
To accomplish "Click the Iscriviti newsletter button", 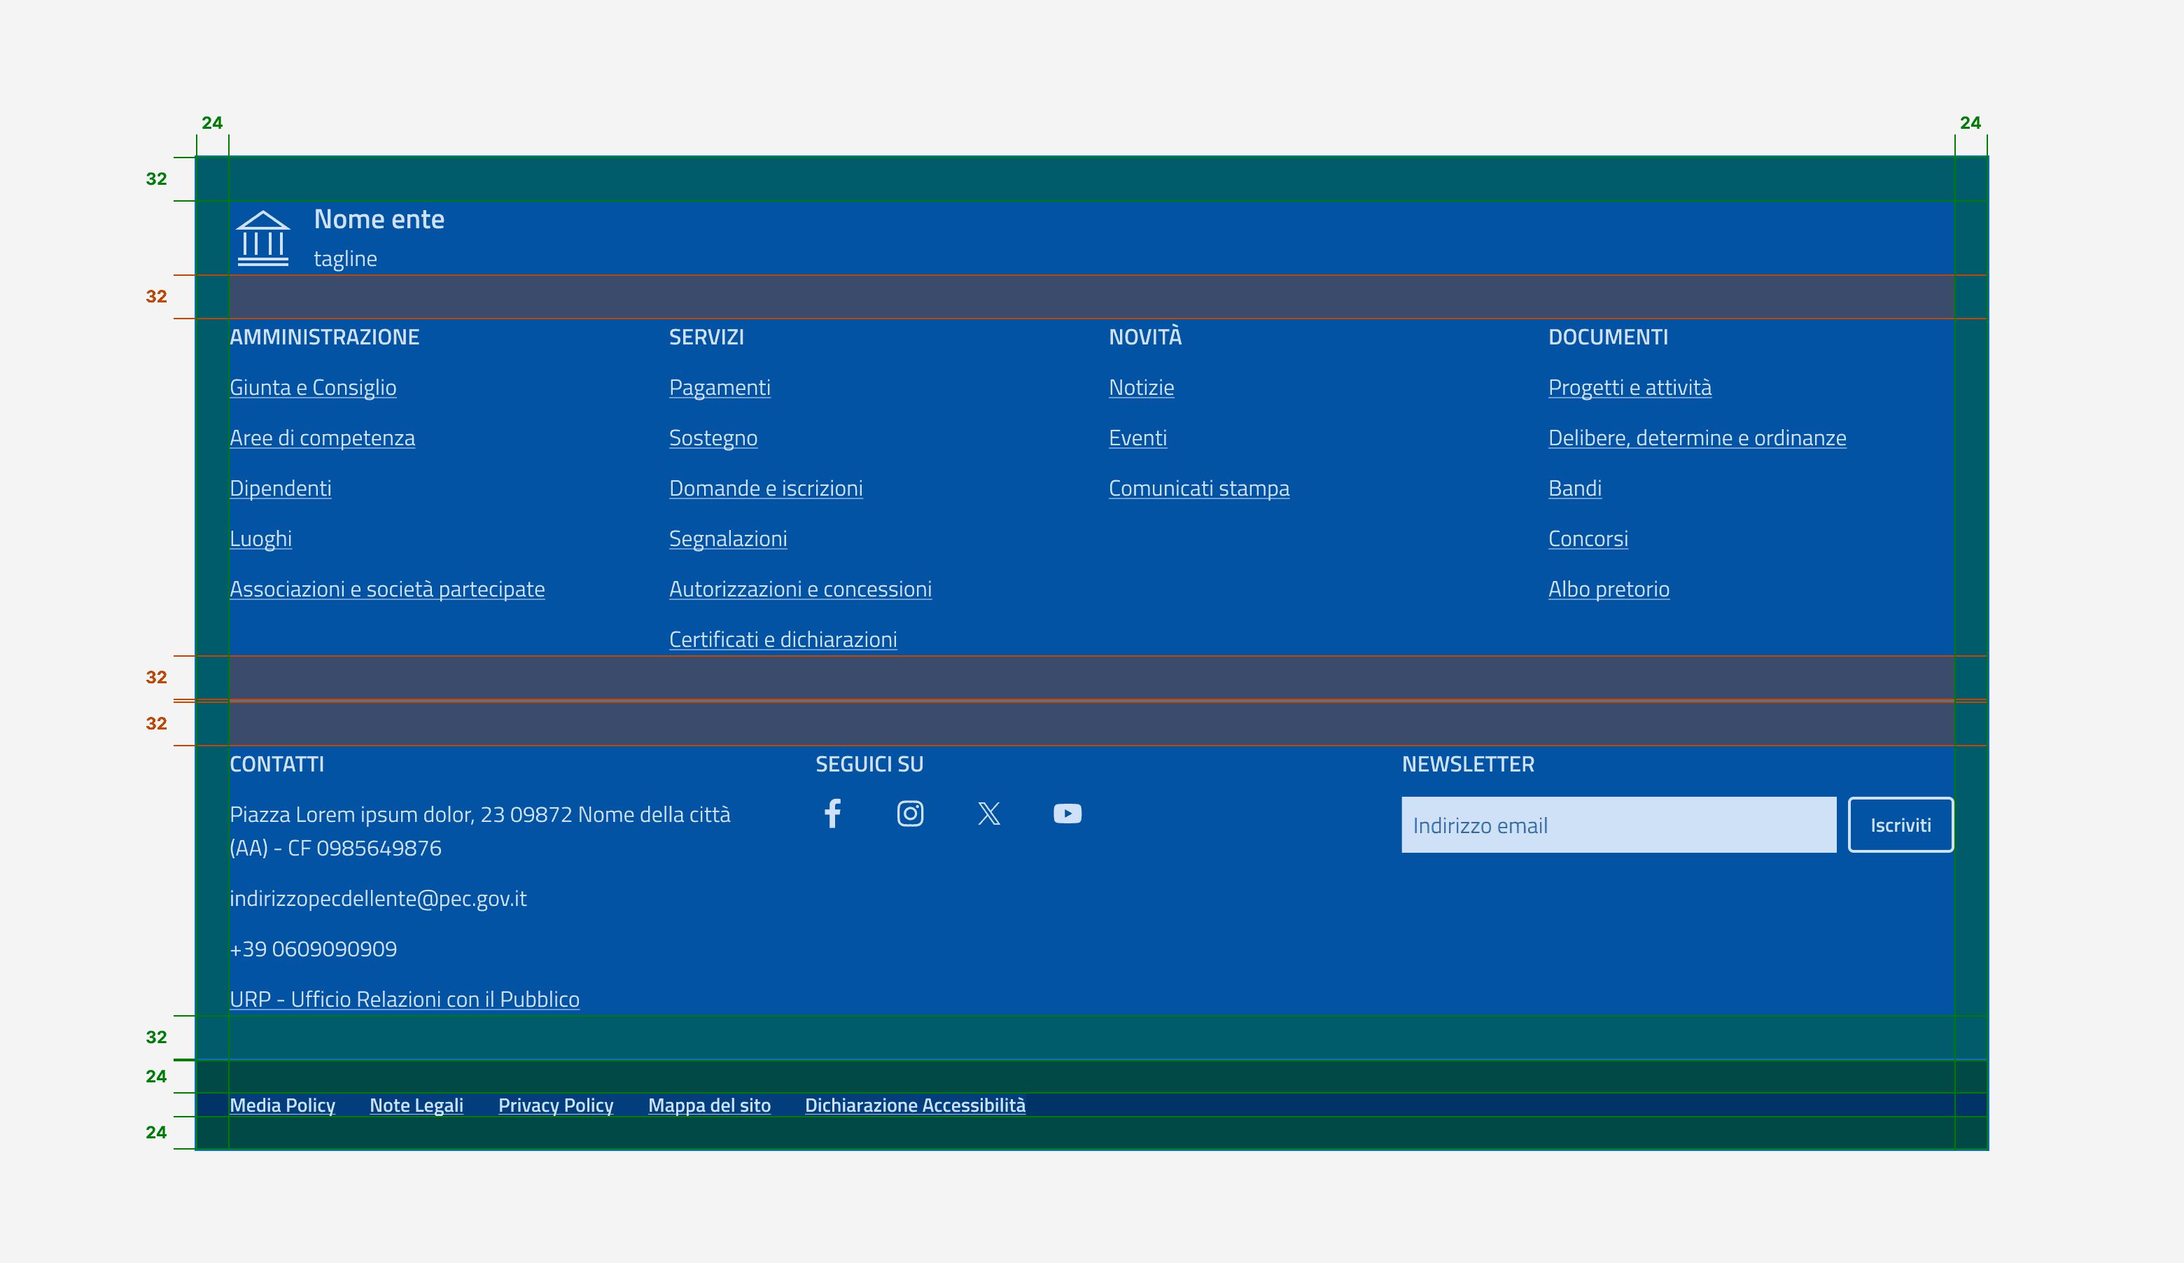I will tap(1900, 824).
